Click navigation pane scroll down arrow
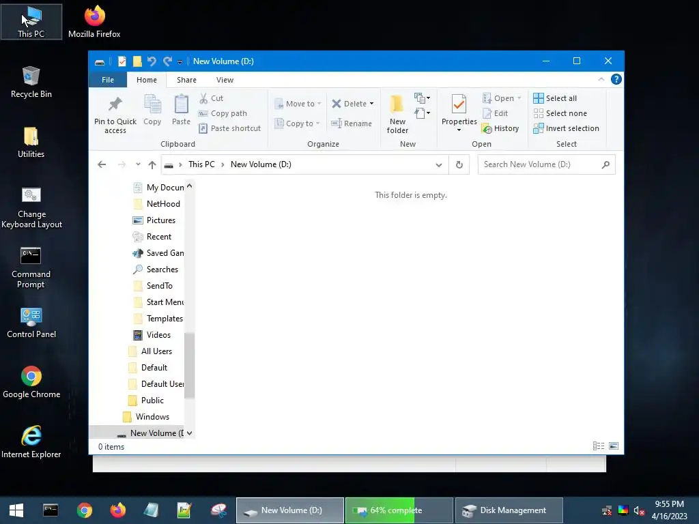Screen dimensions: 699x524 pos(190,433)
